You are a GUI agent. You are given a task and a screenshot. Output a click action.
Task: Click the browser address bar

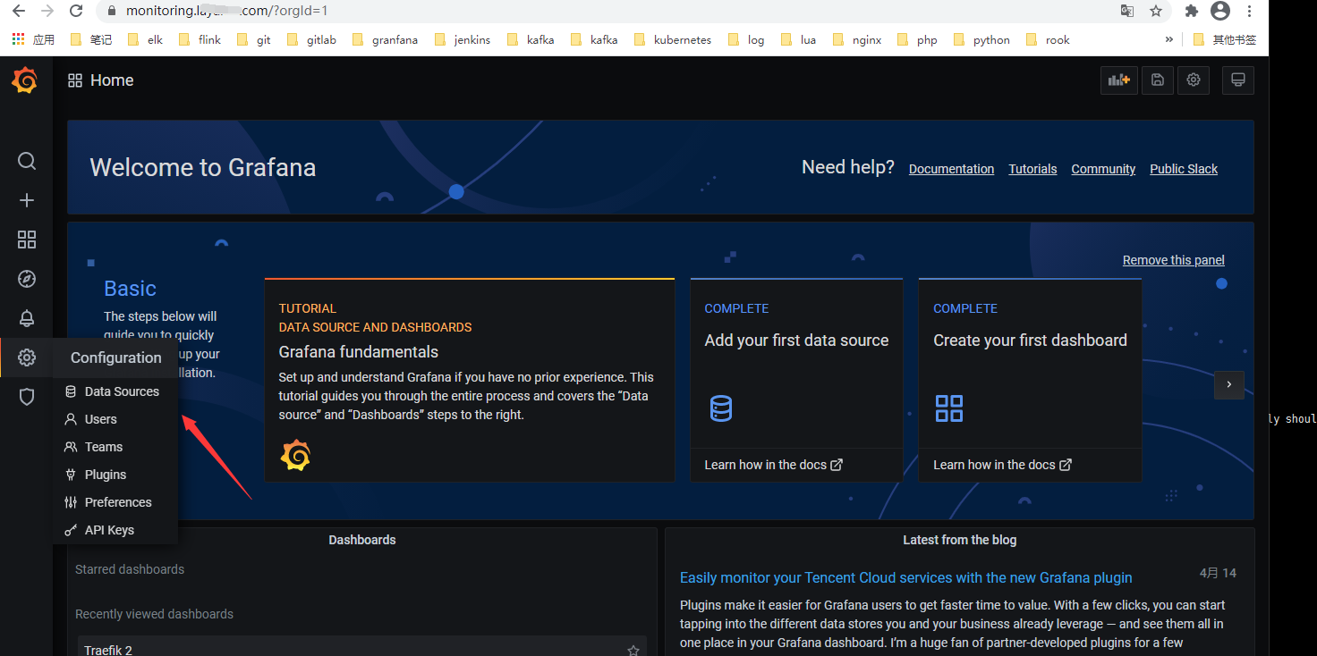pos(608,11)
